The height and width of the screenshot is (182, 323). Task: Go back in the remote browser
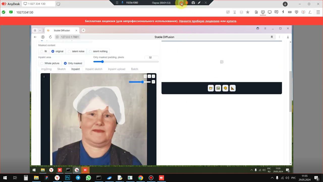[35, 37]
